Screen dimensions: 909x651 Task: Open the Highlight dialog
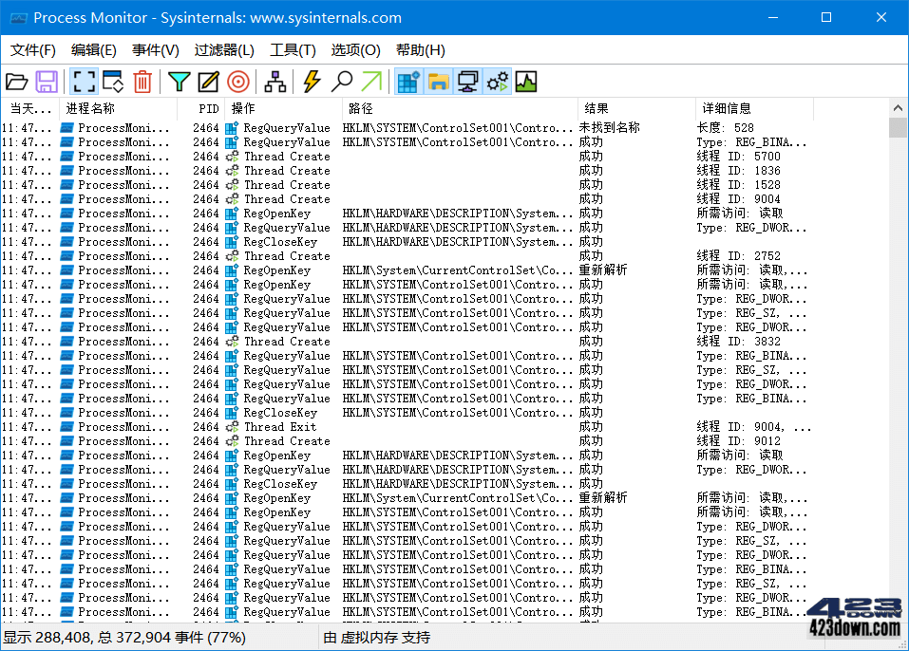(x=210, y=82)
